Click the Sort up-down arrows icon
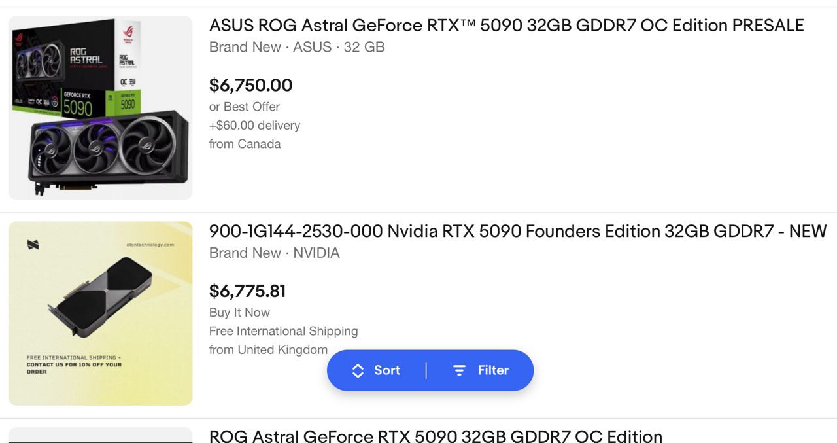Screen dimensions: 837x443 [358, 371]
